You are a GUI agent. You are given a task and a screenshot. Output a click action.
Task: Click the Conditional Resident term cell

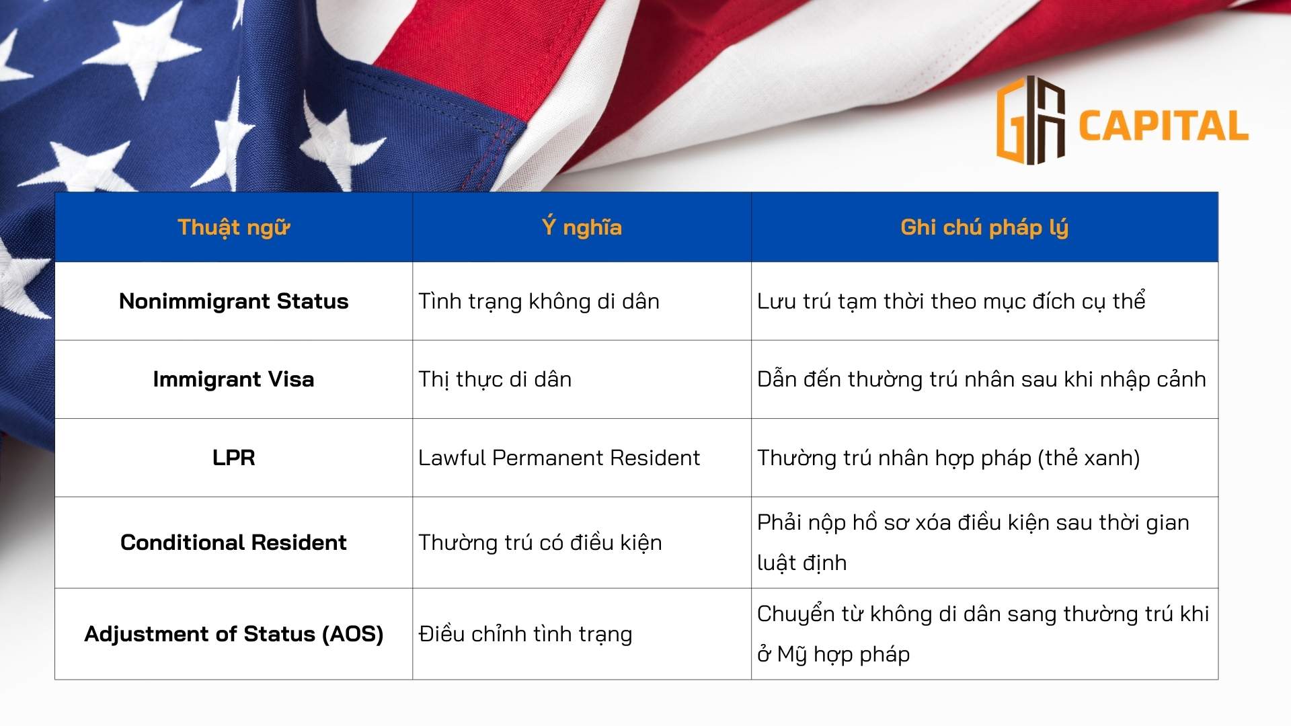[x=233, y=542]
